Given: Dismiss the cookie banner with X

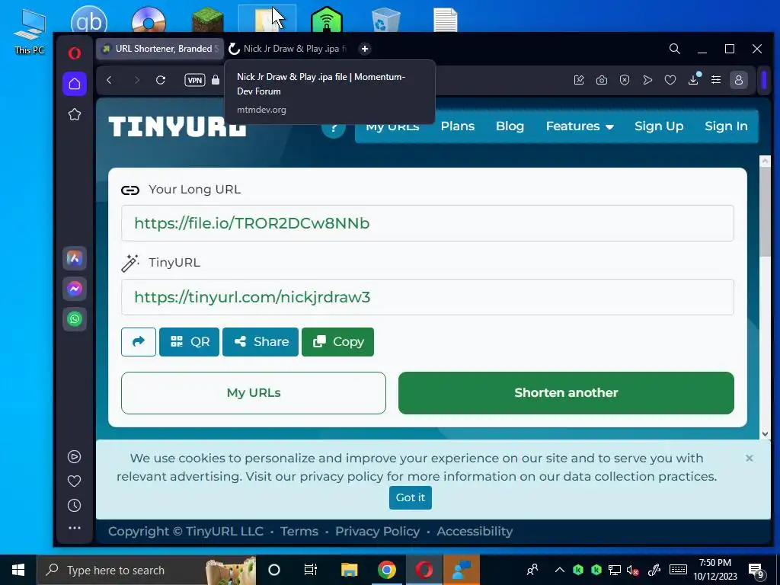Looking at the screenshot, I should (750, 458).
